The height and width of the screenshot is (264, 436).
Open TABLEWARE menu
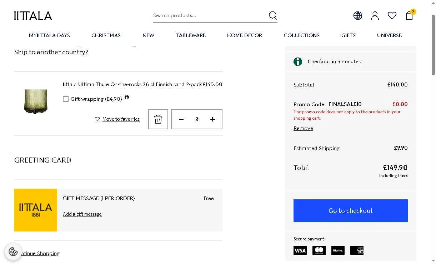click(191, 35)
